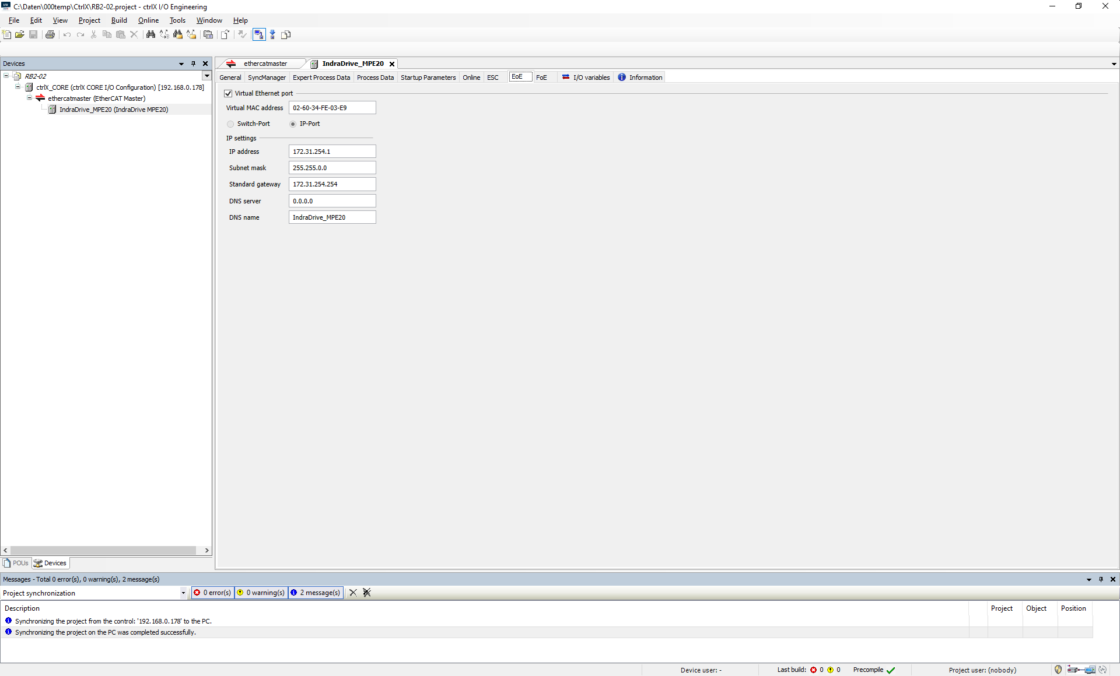Select the IP-Port radio button
Screen dimensions: 1120x676
pos(293,124)
